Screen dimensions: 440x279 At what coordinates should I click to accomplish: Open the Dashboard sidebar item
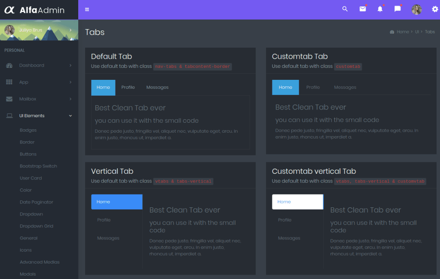tap(39, 65)
